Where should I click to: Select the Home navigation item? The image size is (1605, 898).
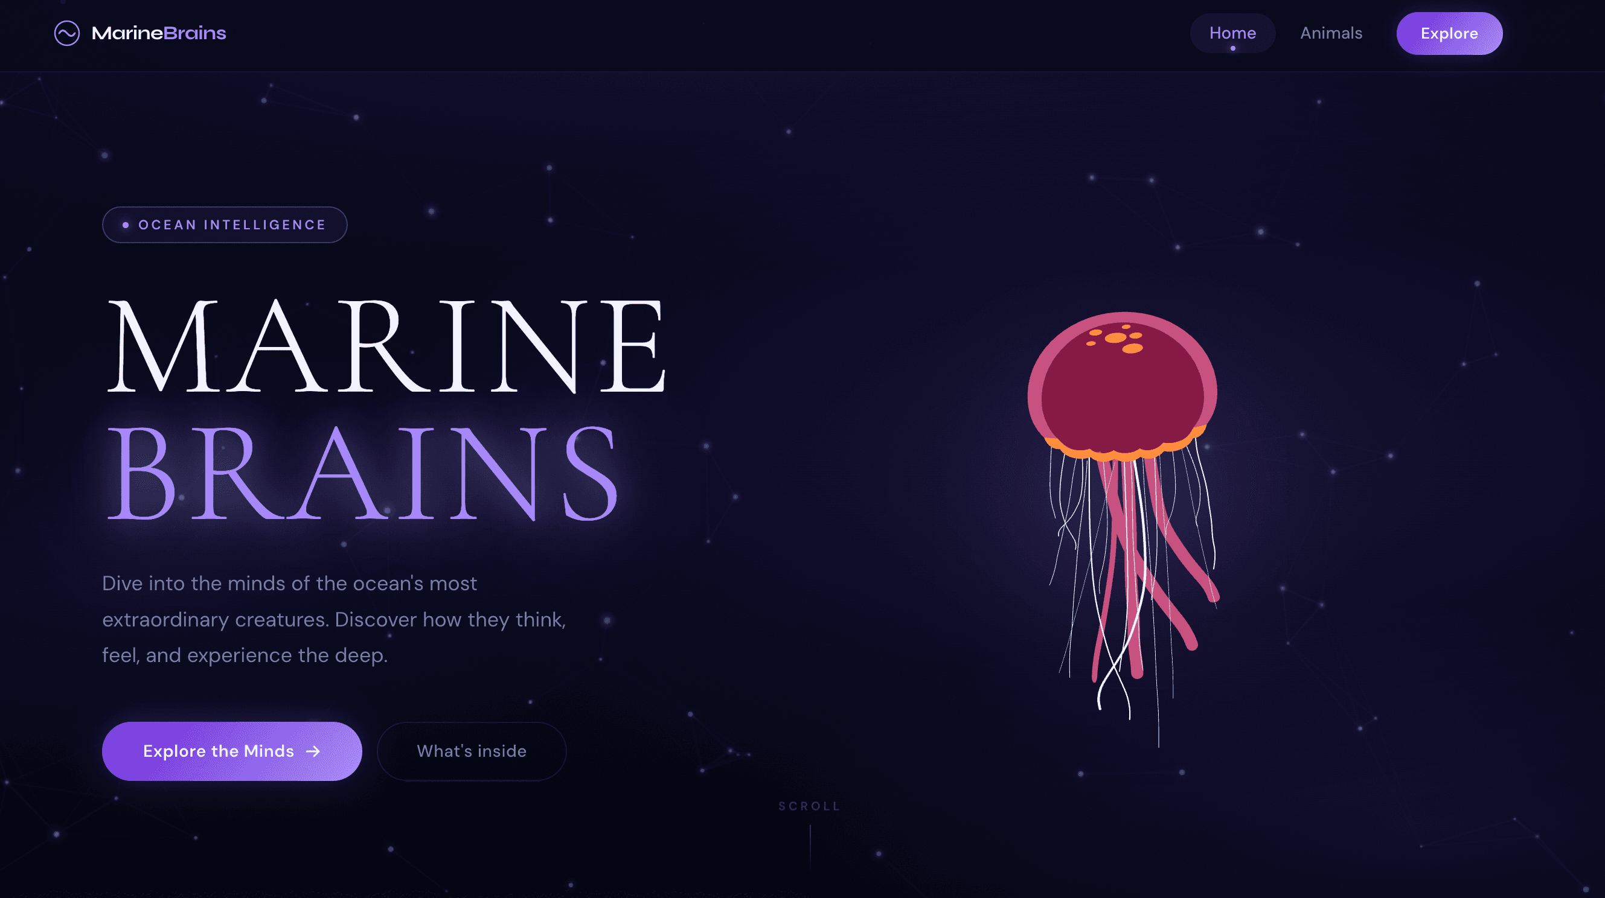tap(1232, 33)
